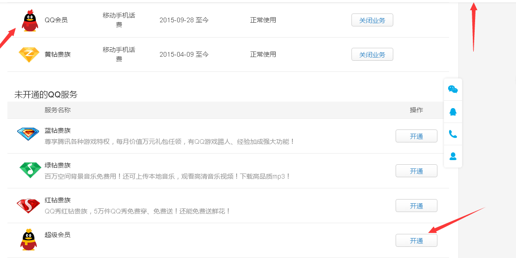Click 移动手机话费 in QQ会员 row
This screenshot has height=258, width=516.
click(119, 20)
